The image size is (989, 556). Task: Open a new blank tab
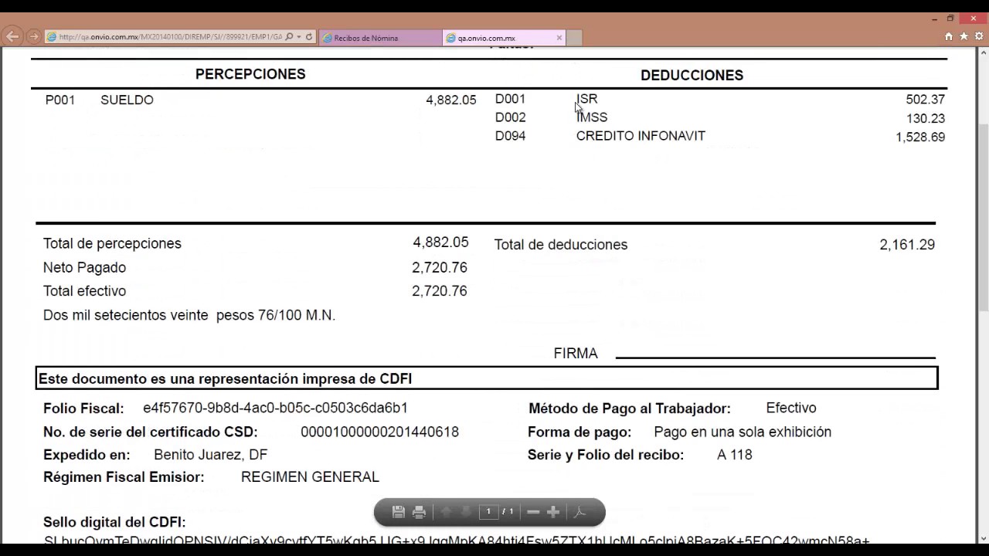(574, 38)
